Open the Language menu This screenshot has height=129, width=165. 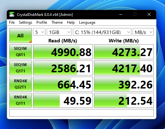coord(87,22)
